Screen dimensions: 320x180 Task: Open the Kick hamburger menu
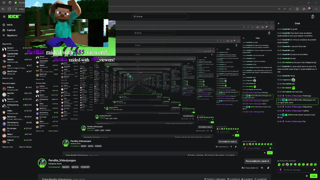[4, 16]
